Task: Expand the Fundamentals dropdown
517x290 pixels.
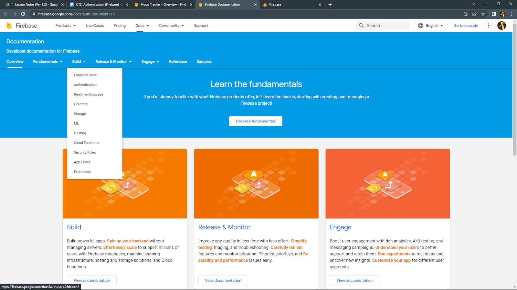Action: [47, 62]
